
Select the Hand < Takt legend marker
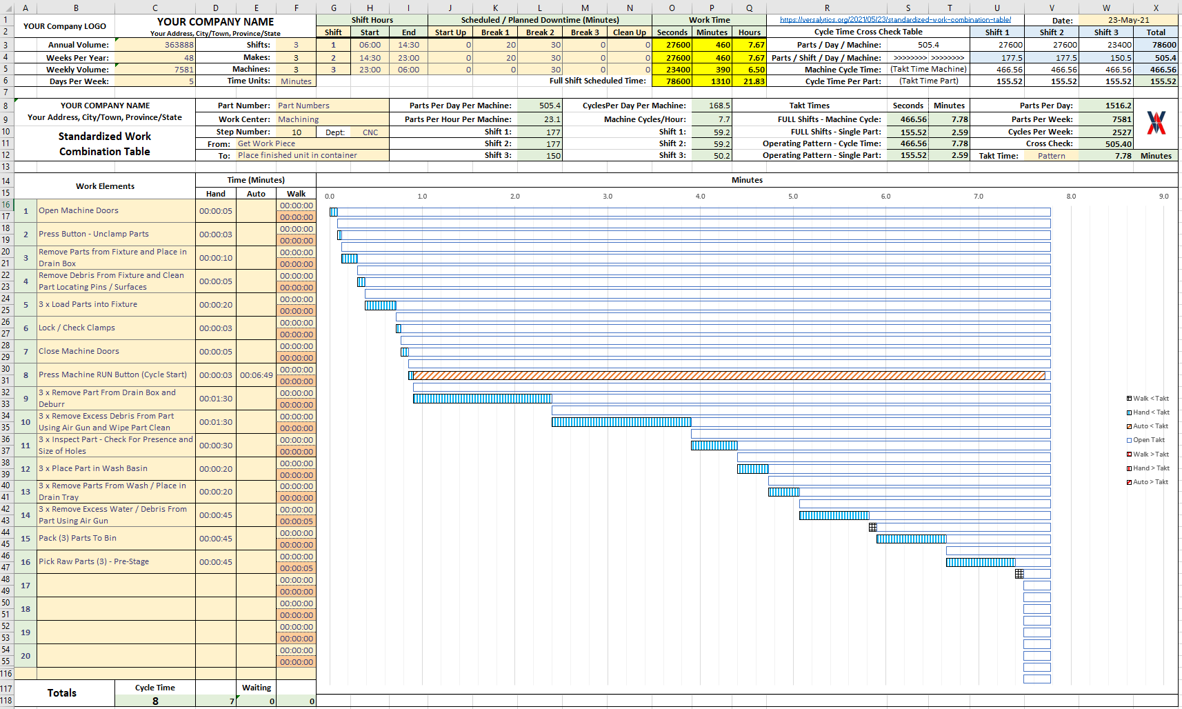coord(1130,412)
